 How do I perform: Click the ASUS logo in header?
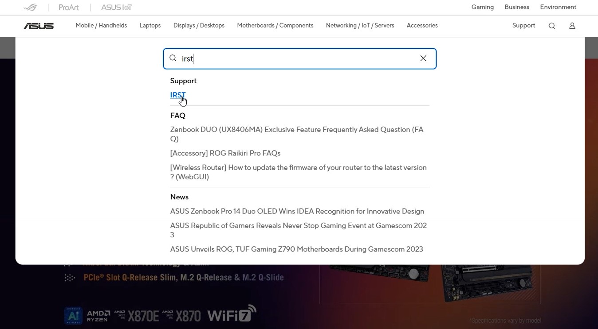[39, 26]
